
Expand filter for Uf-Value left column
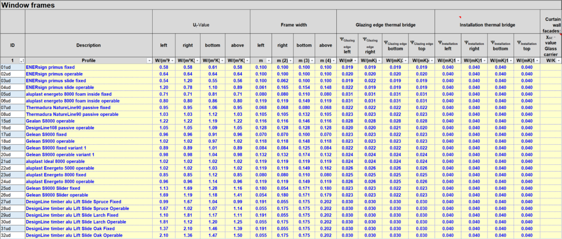point(173,61)
